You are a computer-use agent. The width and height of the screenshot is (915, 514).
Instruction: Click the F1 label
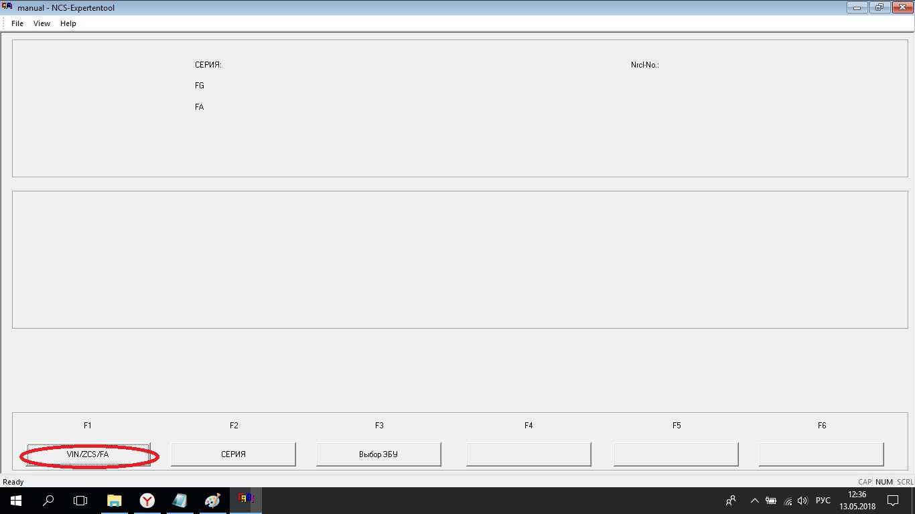(x=88, y=425)
